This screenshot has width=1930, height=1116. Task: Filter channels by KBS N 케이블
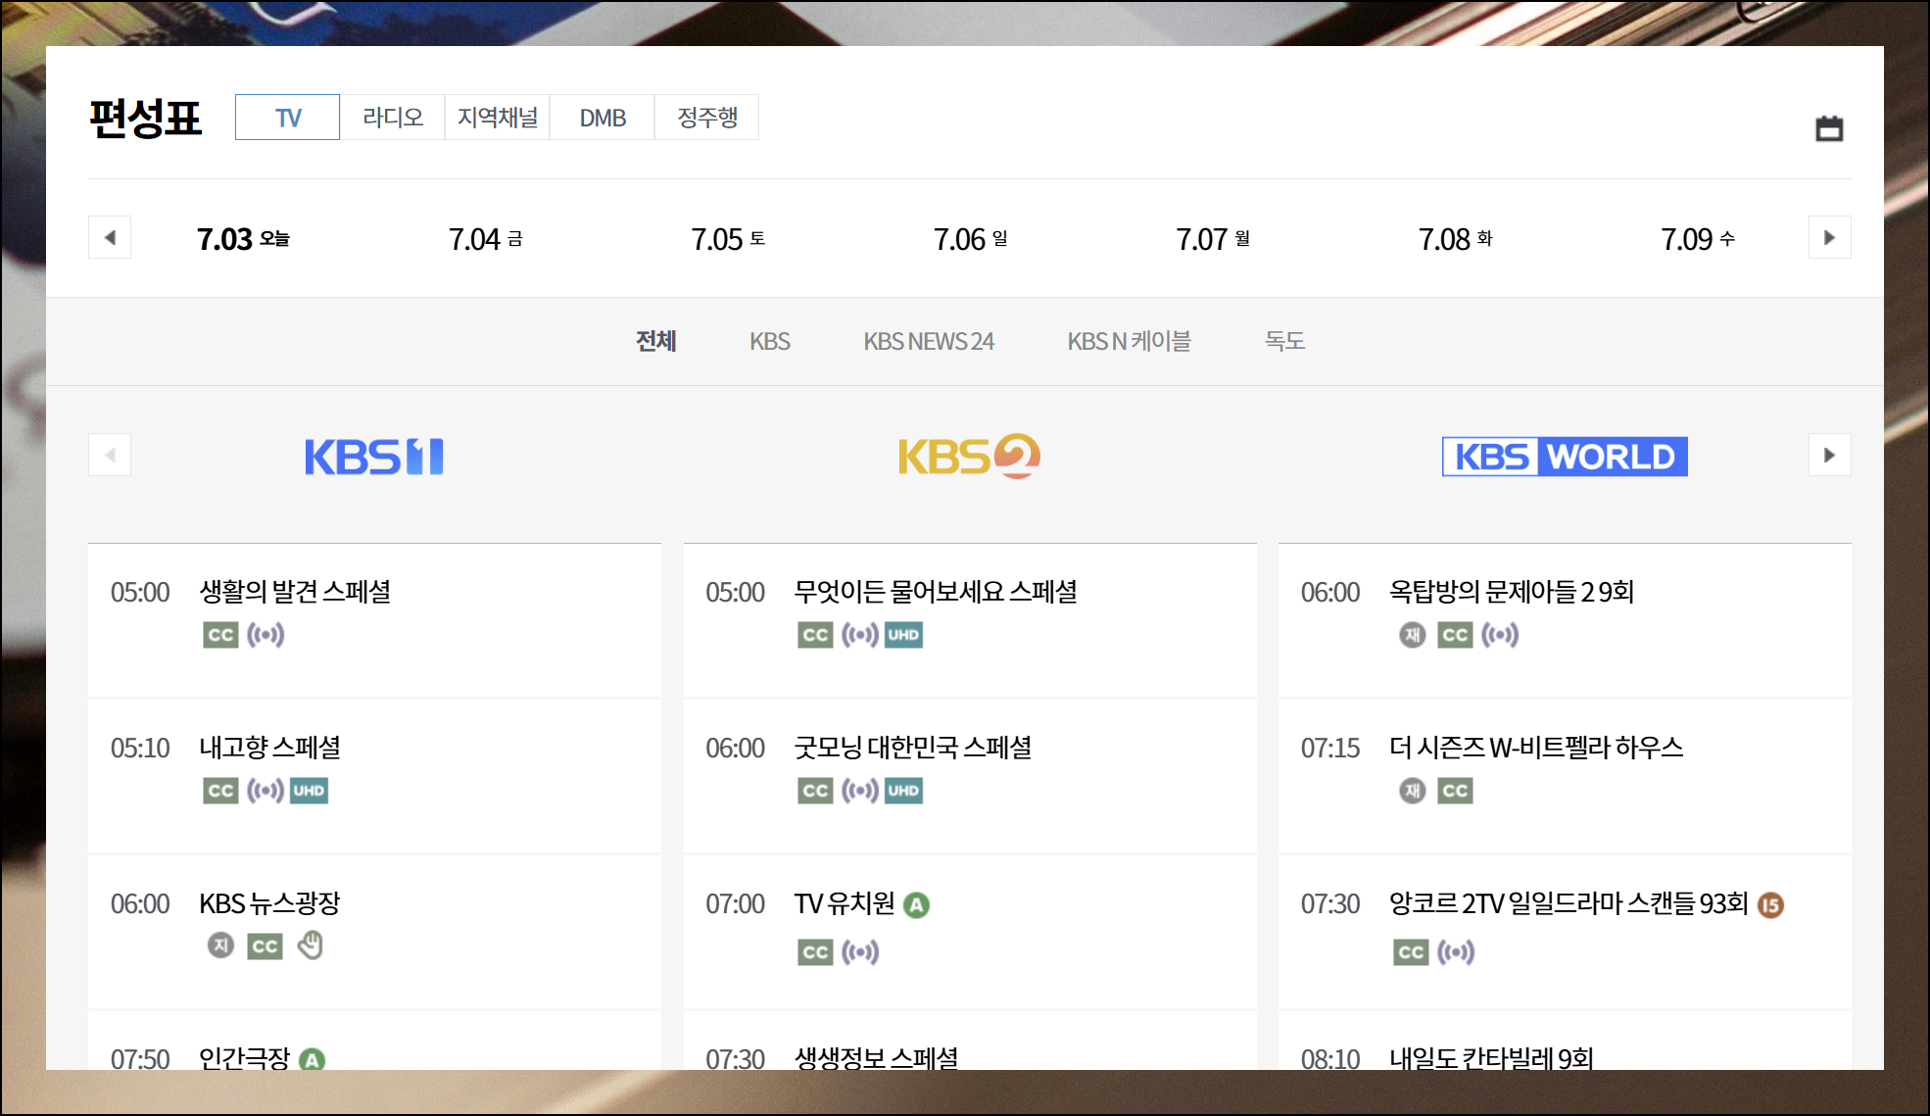click(1129, 341)
